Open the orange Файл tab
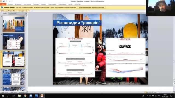The width and height of the screenshot is (175, 98). point(3,4)
